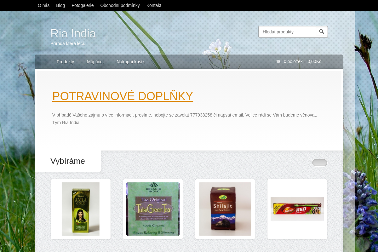
Task: Visit the Fotogalerie page
Action: pos(83,5)
